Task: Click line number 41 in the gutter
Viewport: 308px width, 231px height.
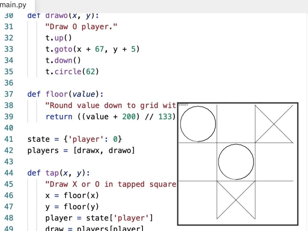Action: (9, 139)
